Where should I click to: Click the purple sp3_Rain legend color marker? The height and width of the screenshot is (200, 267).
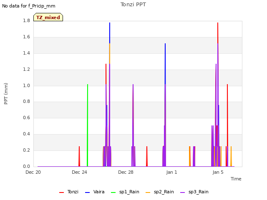[x=183, y=192]
